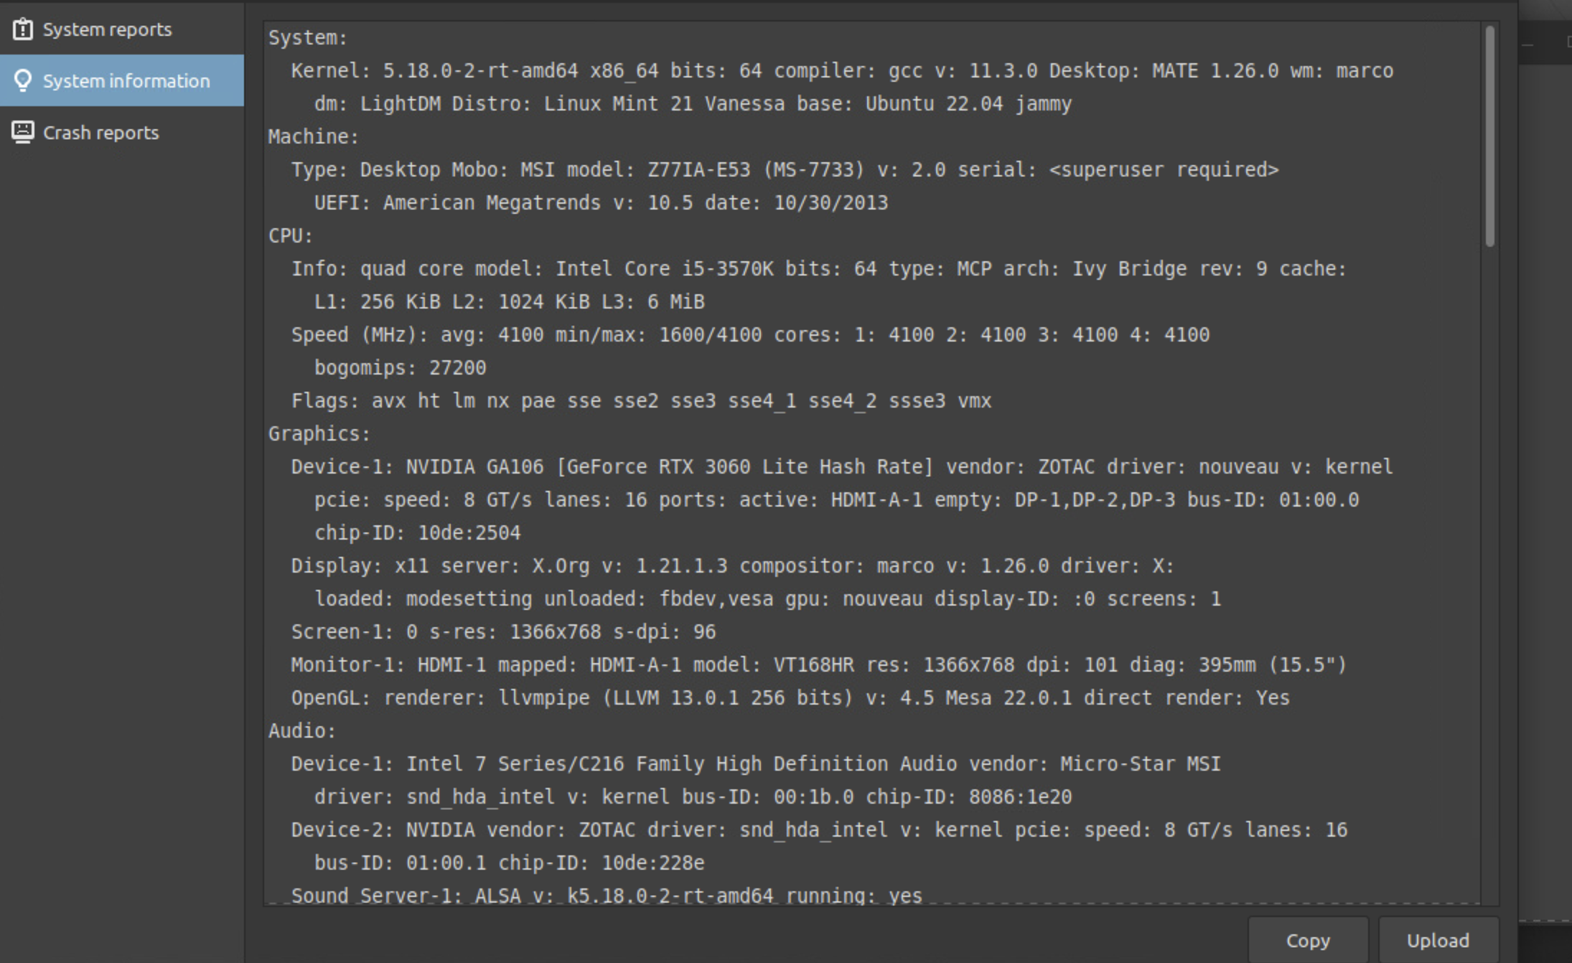Click the System information lightbulb icon
1572x963 pixels.
click(22, 81)
